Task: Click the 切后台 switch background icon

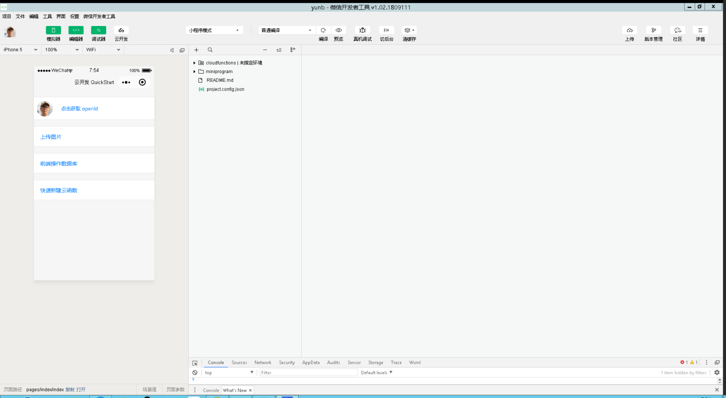Action: pos(386,30)
